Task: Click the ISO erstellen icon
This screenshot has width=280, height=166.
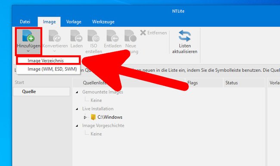Action: [x=93, y=36]
